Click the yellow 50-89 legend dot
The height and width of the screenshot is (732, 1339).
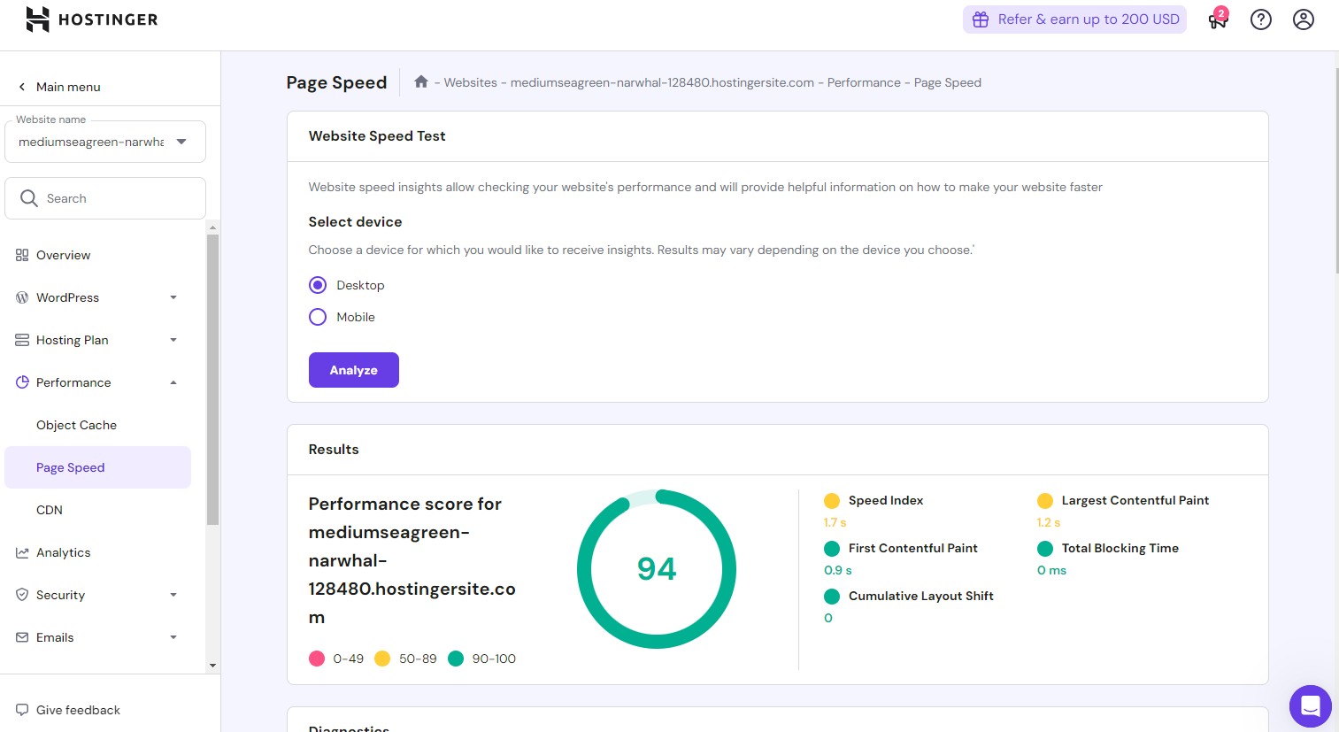382,659
